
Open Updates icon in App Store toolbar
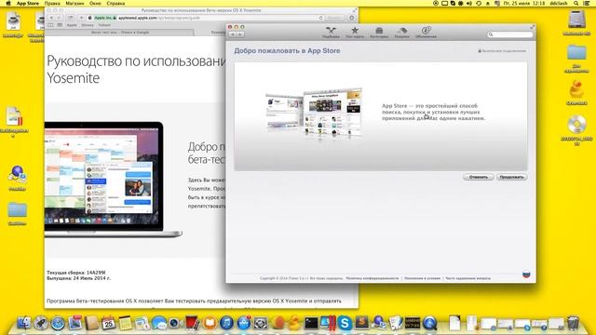pyautogui.click(x=426, y=32)
